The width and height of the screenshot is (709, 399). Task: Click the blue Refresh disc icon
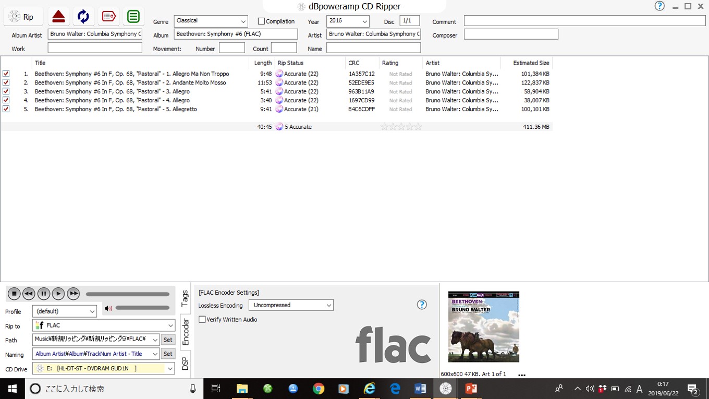click(83, 17)
